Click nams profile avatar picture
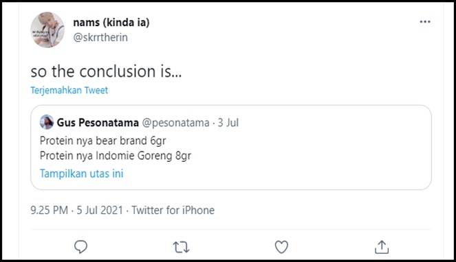 pos(47,29)
